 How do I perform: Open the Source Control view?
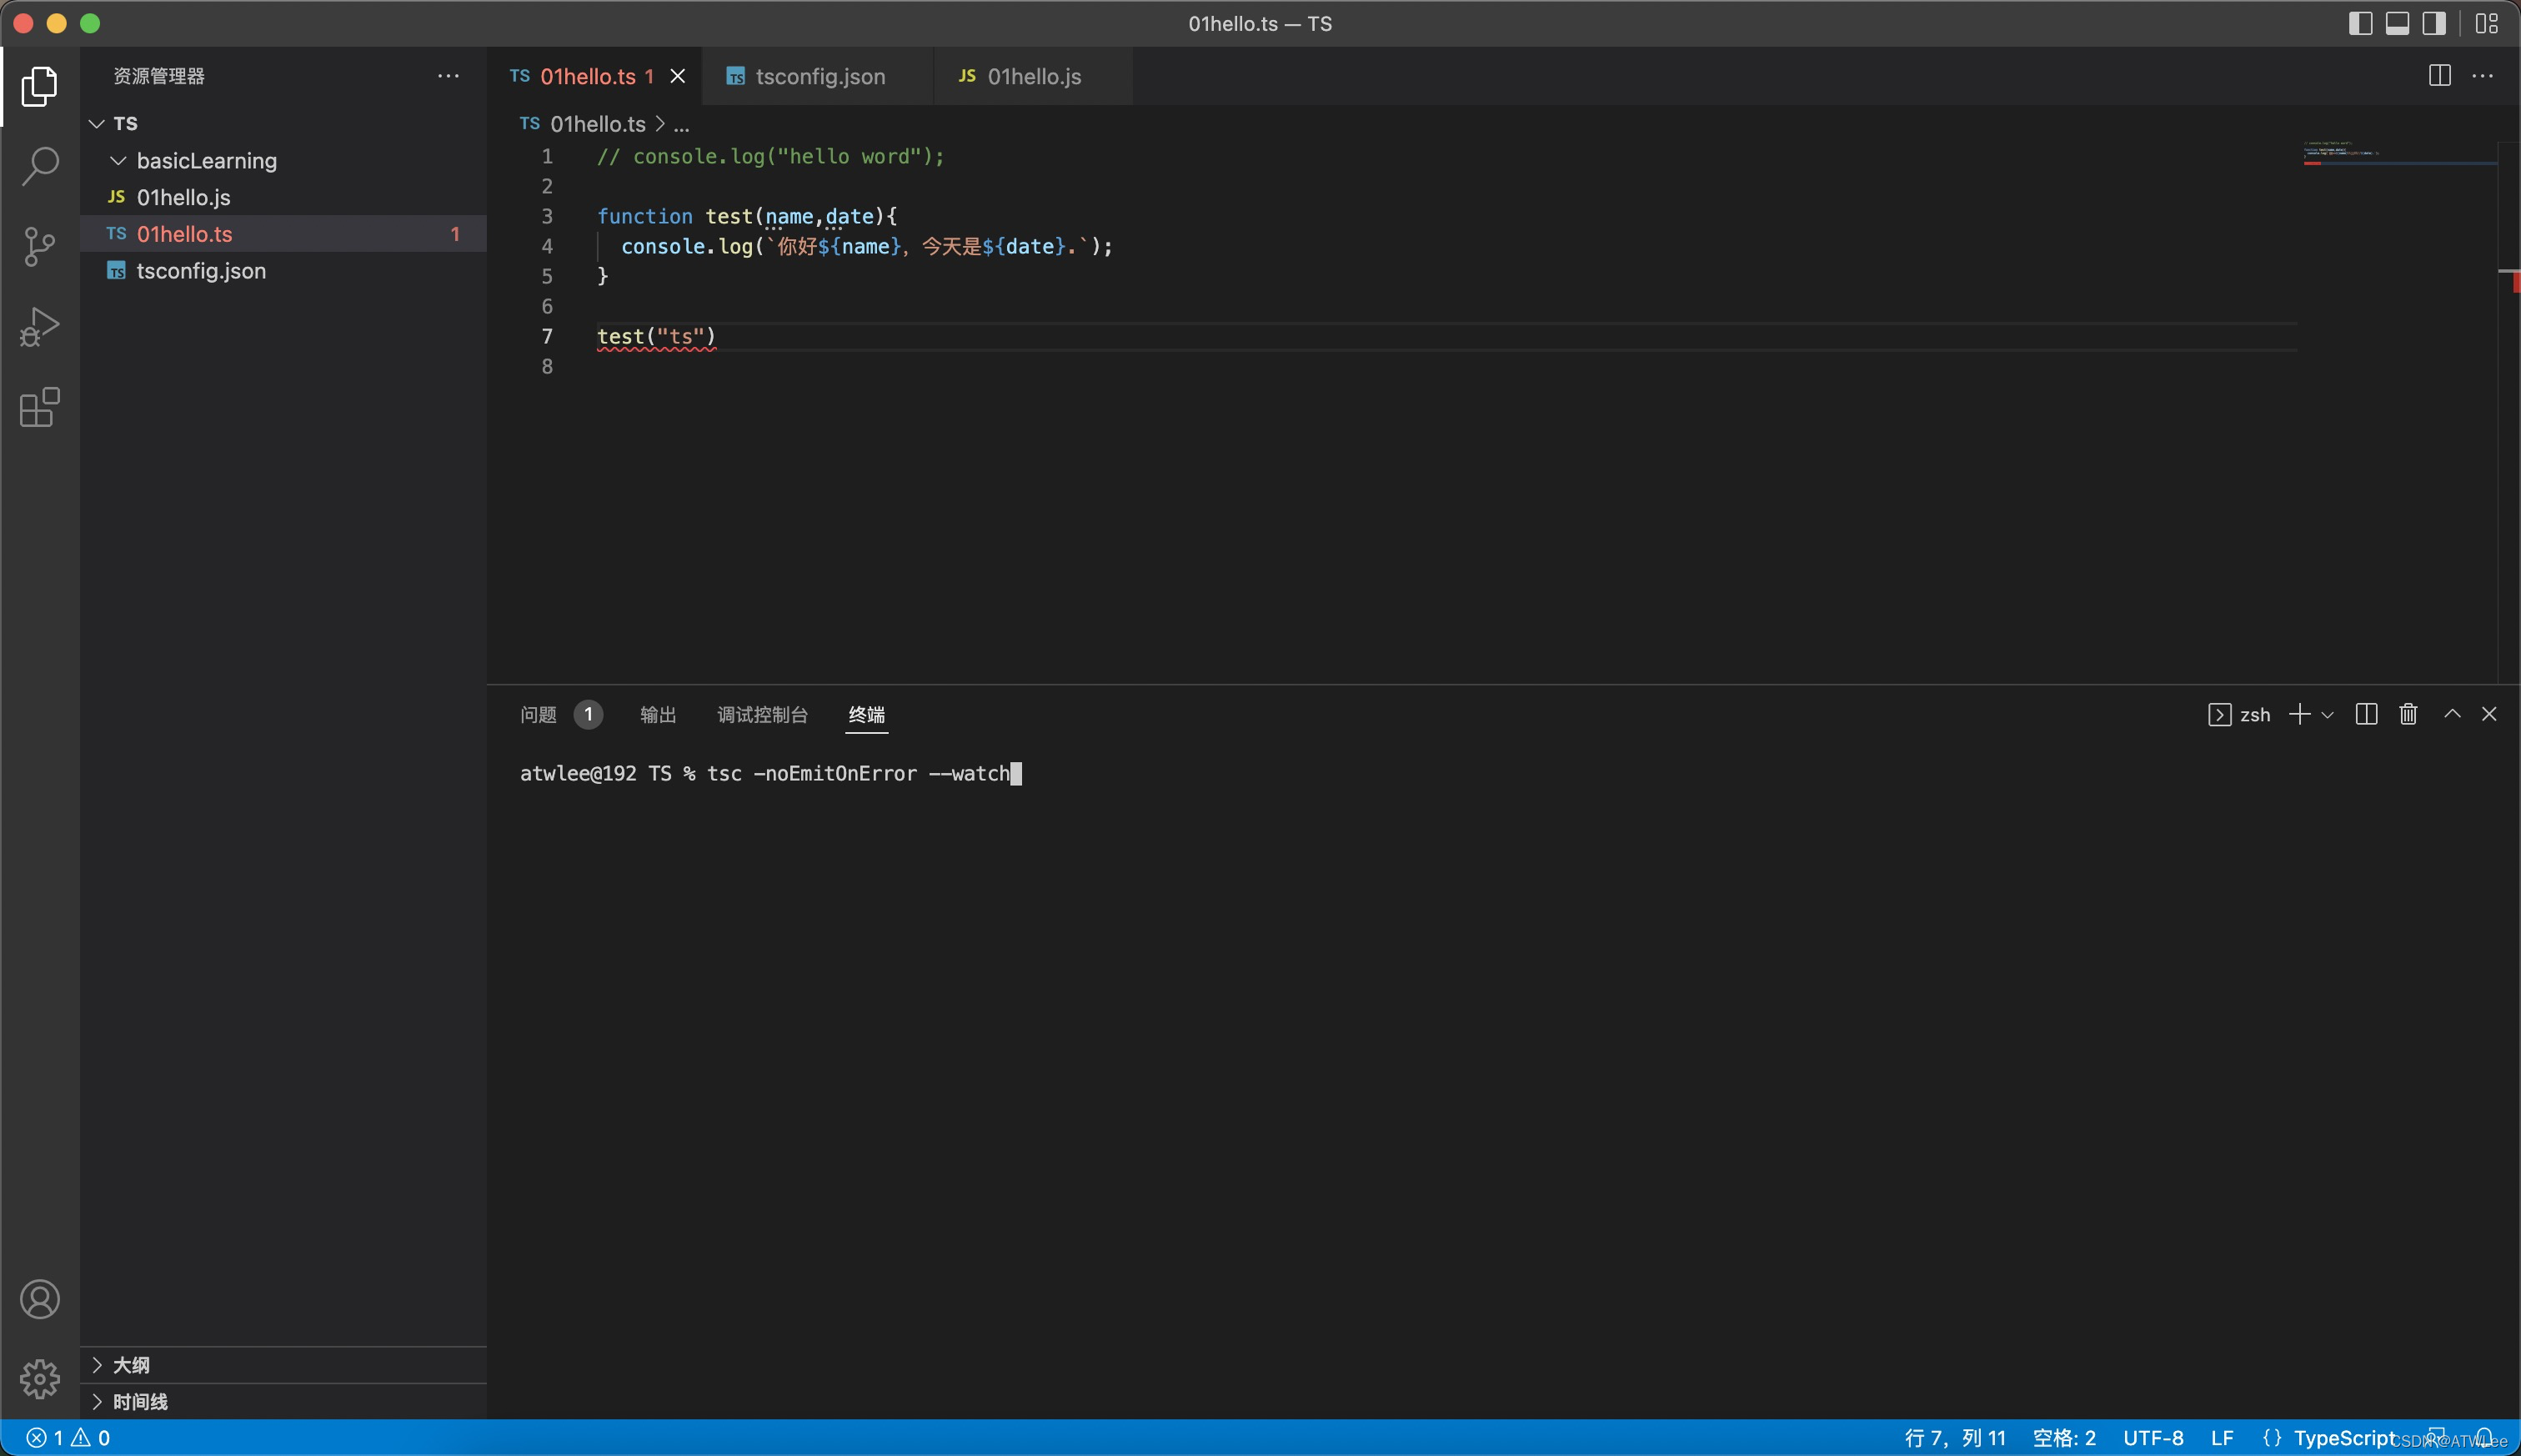click(x=40, y=246)
